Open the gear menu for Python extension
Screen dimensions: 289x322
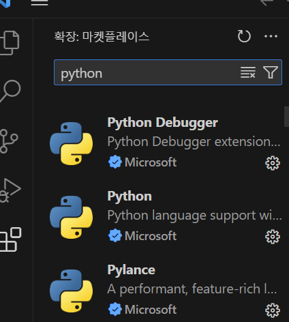(273, 237)
